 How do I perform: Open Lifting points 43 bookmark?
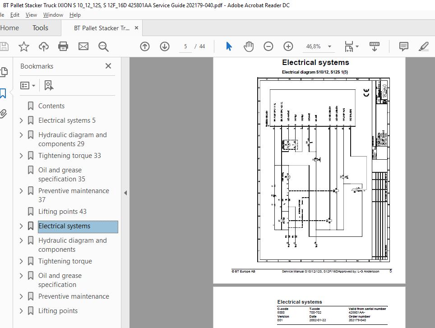click(x=62, y=212)
